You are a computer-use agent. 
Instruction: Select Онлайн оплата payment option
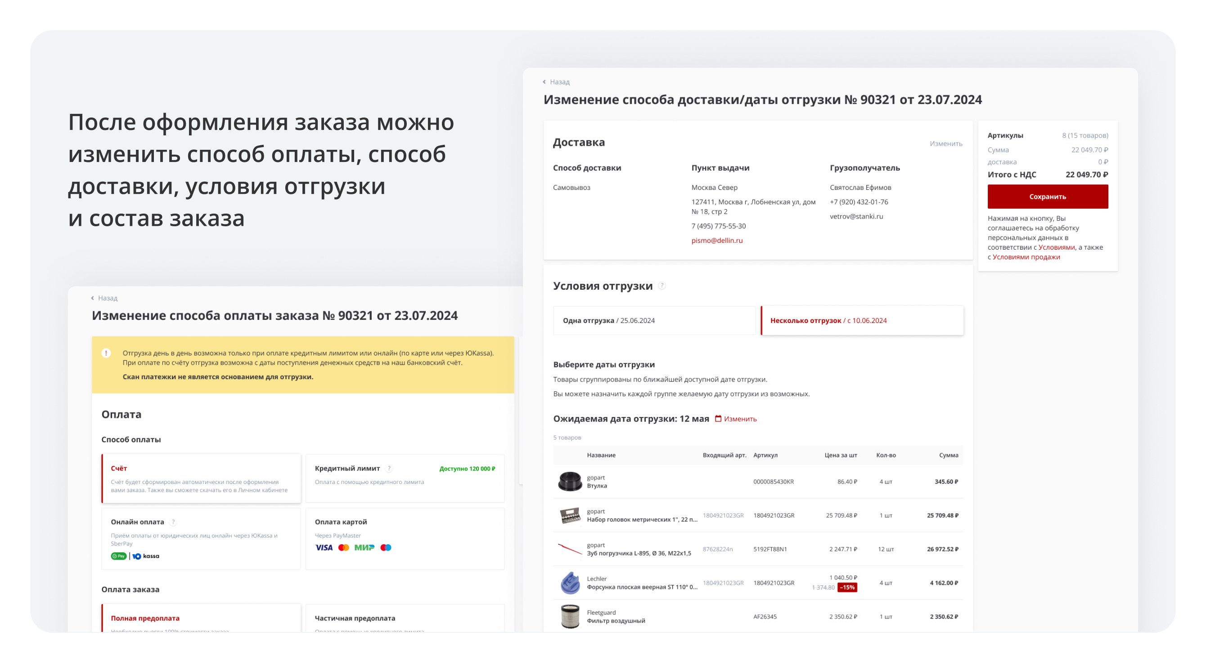[x=201, y=538]
